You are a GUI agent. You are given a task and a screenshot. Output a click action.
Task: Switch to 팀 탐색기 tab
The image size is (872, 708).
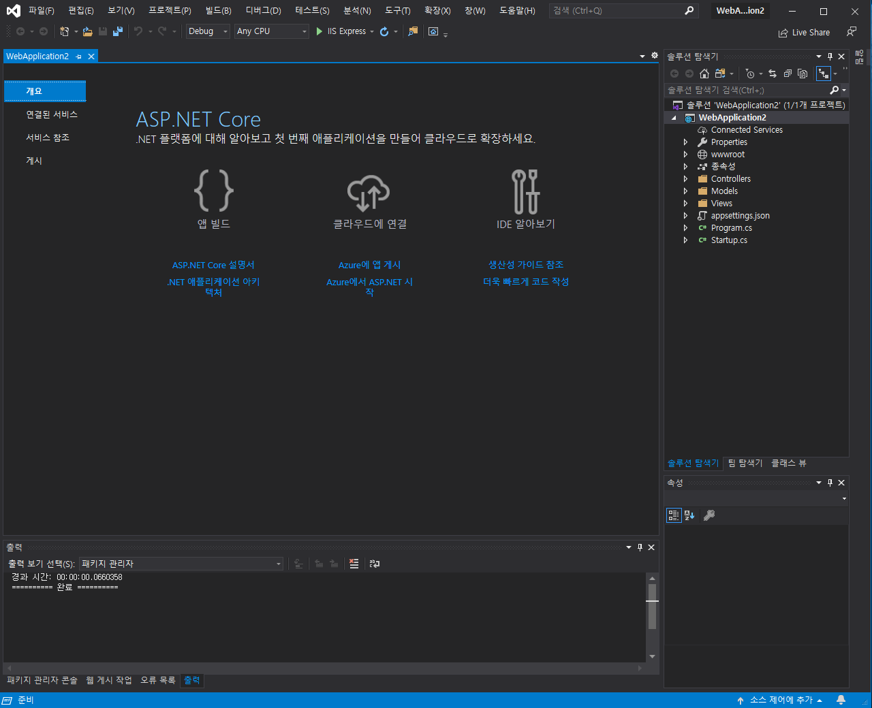[x=745, y=463]
